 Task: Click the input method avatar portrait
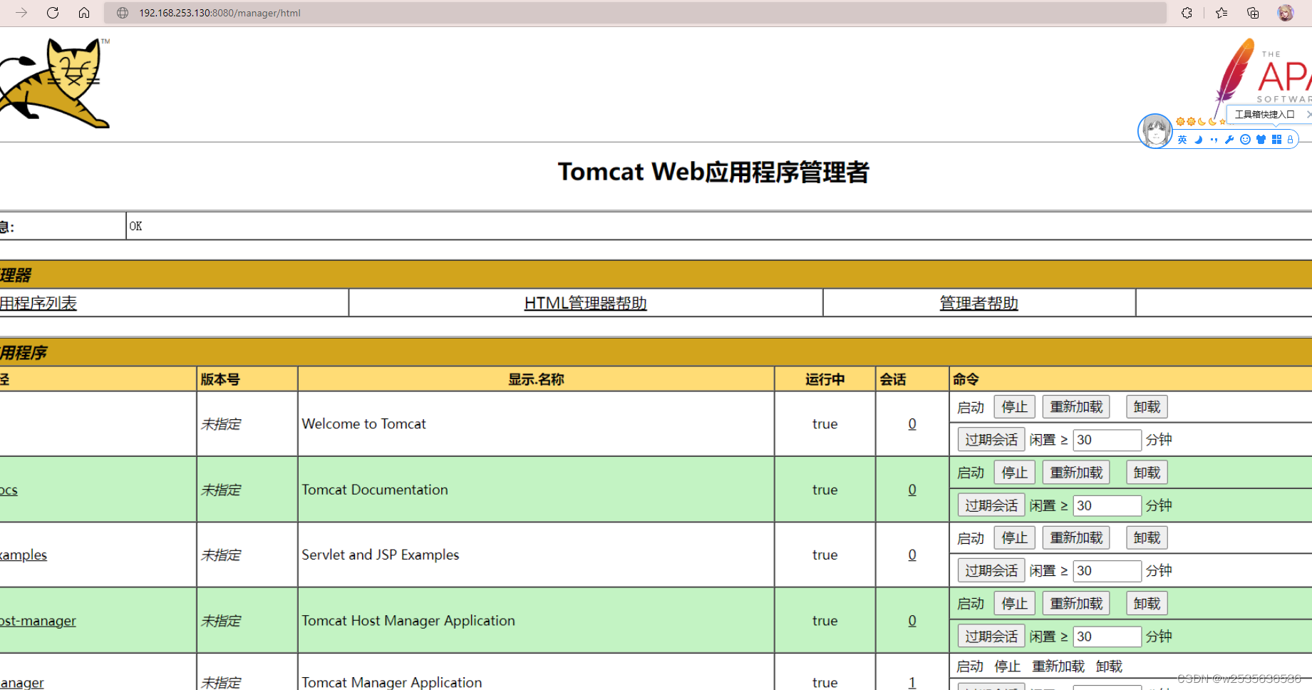(1155, 131)
